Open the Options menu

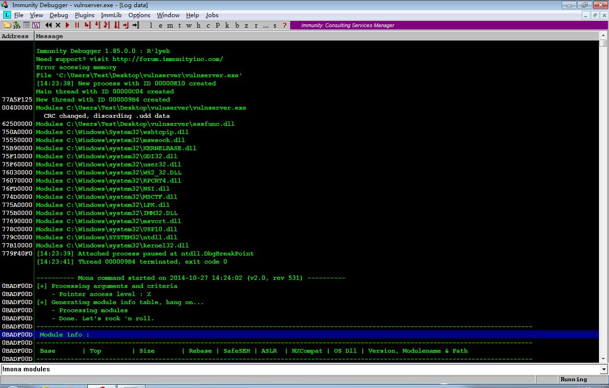tap(139, 15)
